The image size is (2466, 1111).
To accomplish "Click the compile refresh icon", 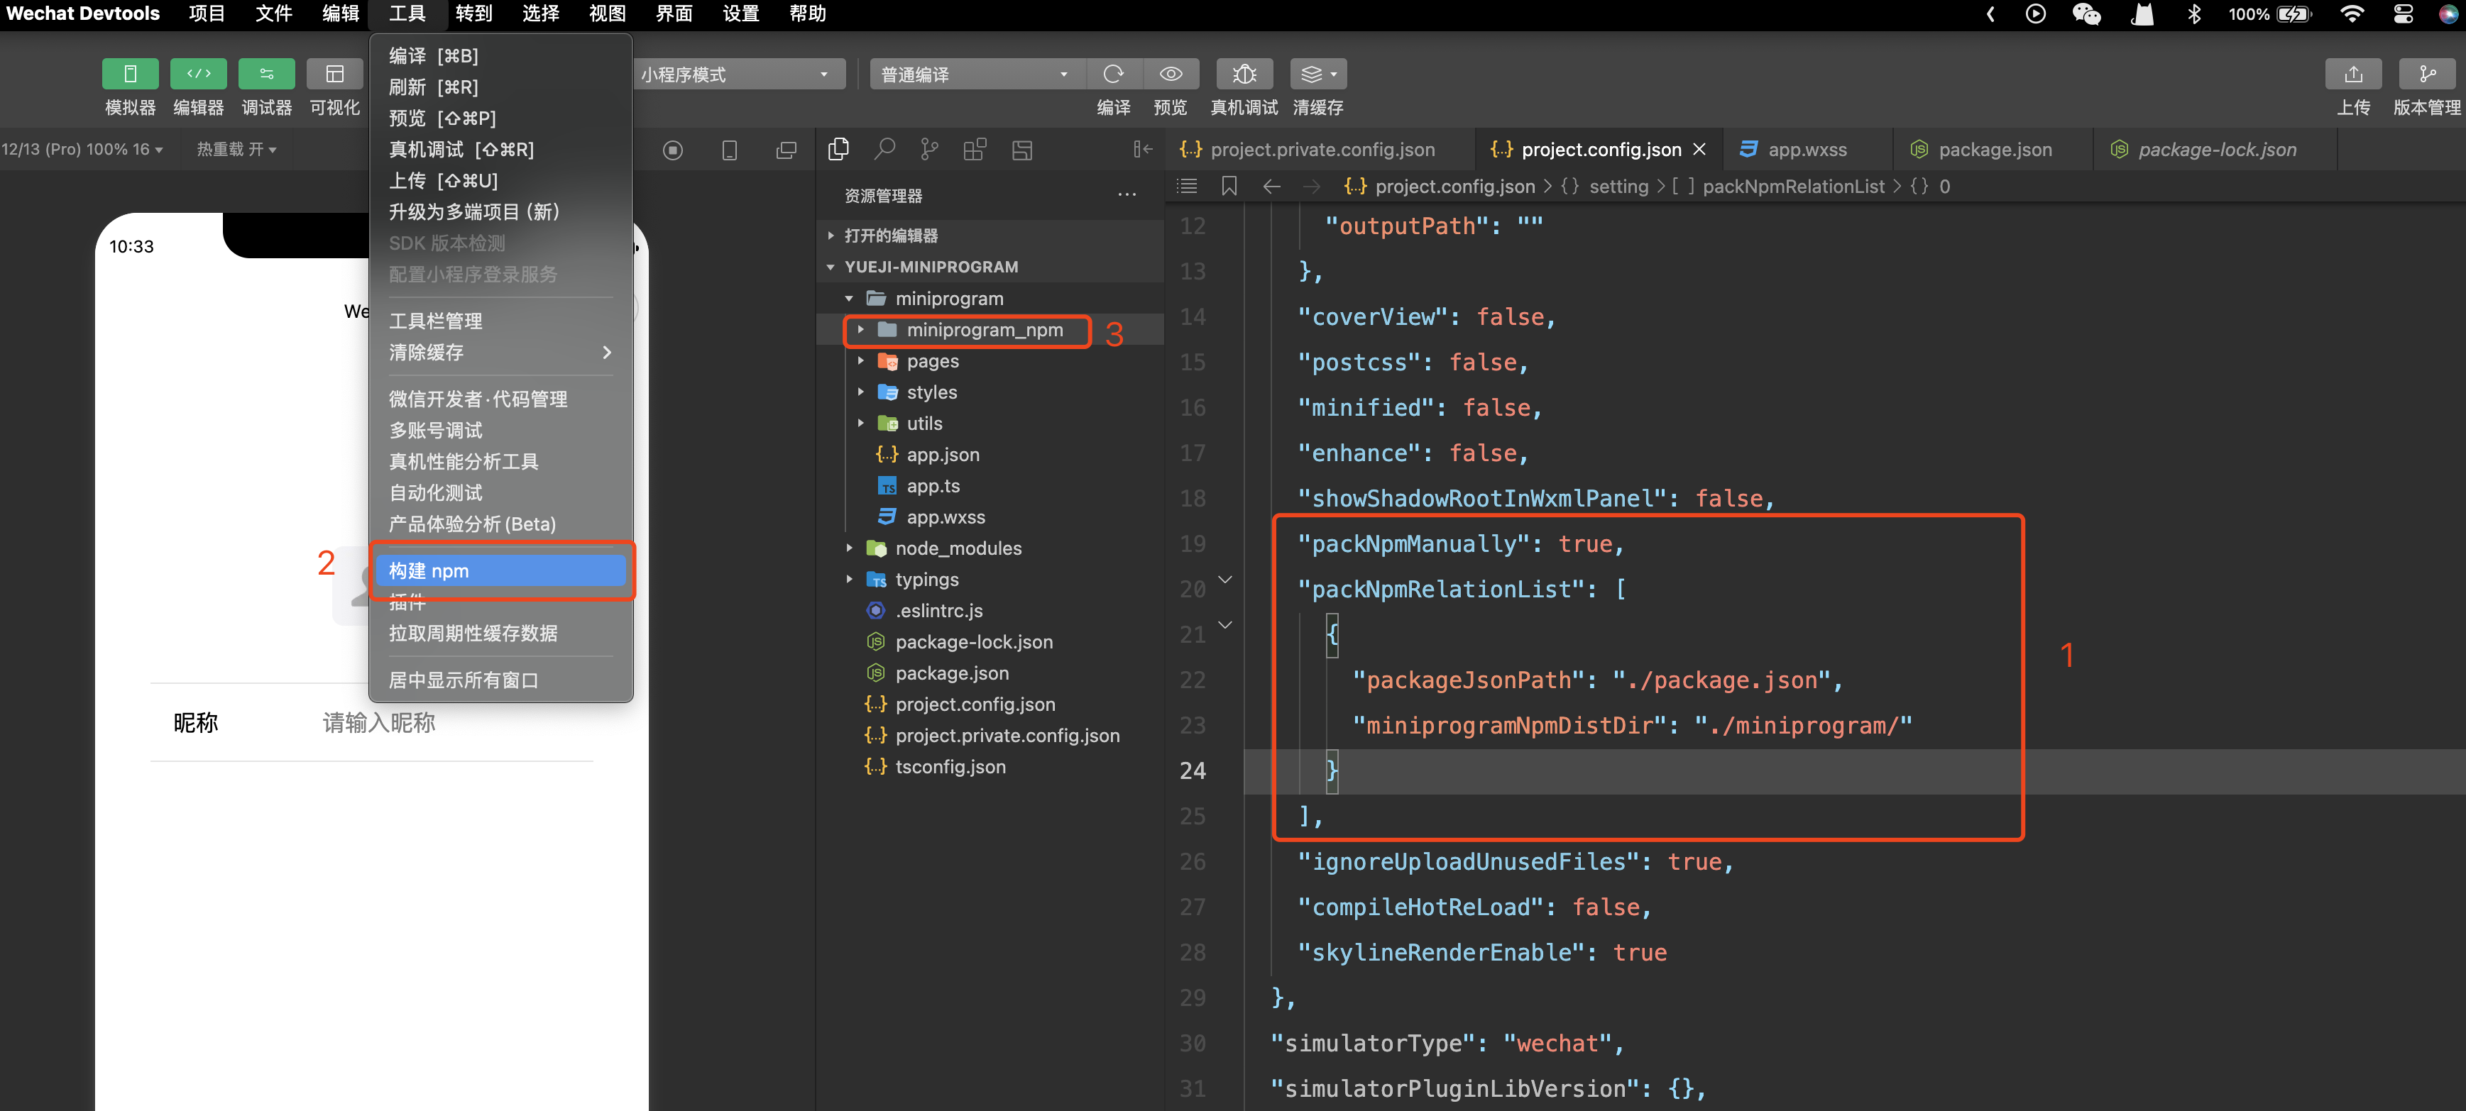I will click(x=1112, y=74).
